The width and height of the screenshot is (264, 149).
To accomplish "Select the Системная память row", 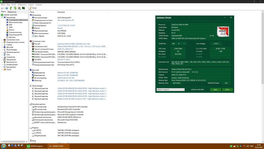I will (x=69, y=52).
